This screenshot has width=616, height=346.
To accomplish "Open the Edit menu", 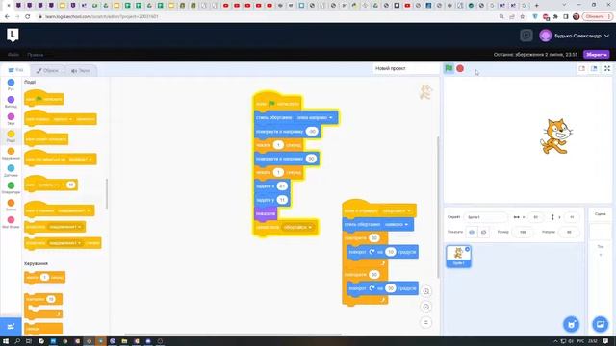I will click(36, 55).
